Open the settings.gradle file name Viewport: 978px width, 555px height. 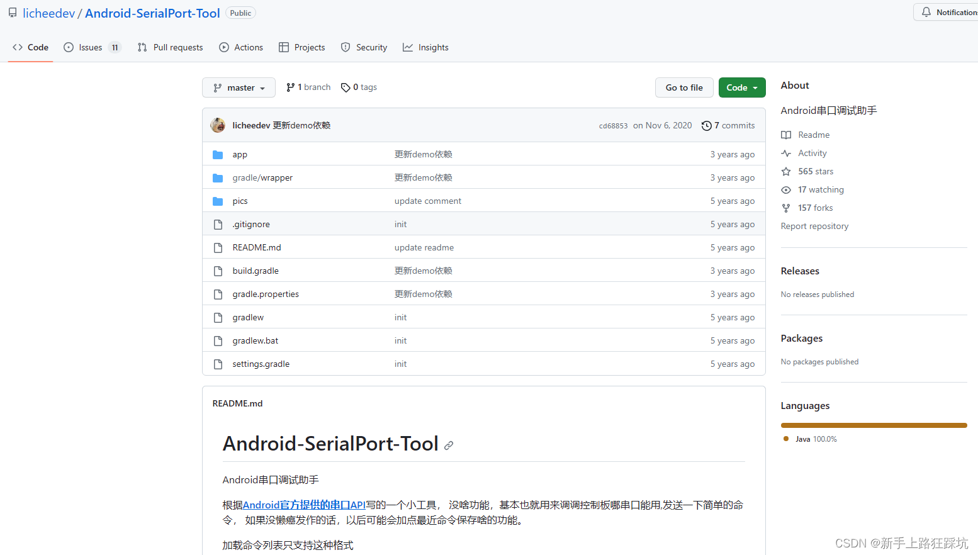[261, 364]
